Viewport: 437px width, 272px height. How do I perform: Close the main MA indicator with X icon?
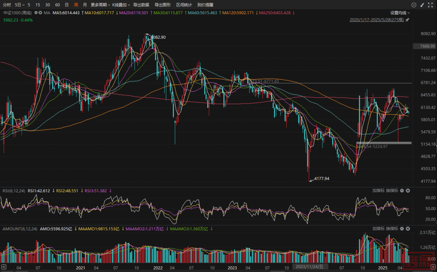pyautogui.click(x=40, y=13)
